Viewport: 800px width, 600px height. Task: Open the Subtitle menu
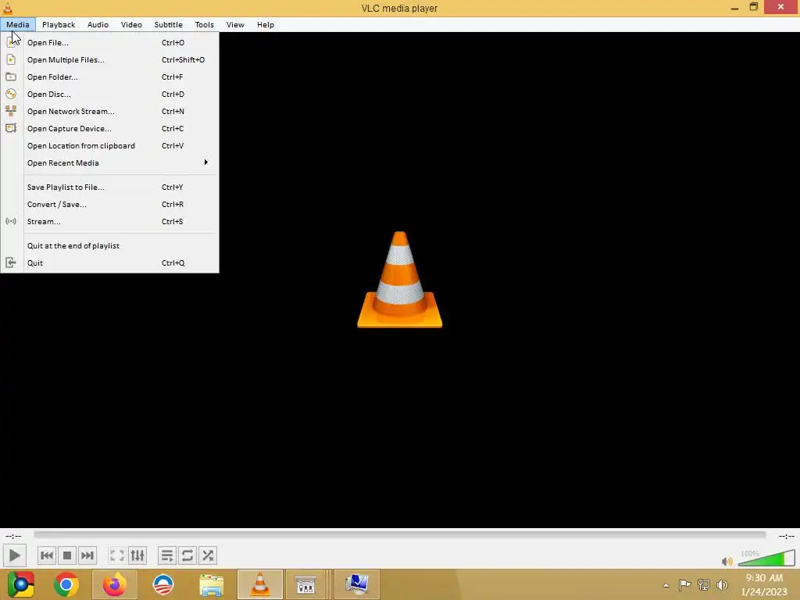(169, 24)
